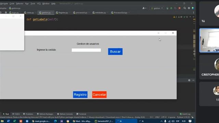The height and width of the screenshot is (123, 219).
Task: Click the Meet - bhv Chrome taskbar item
Action: tap(82, 121)
